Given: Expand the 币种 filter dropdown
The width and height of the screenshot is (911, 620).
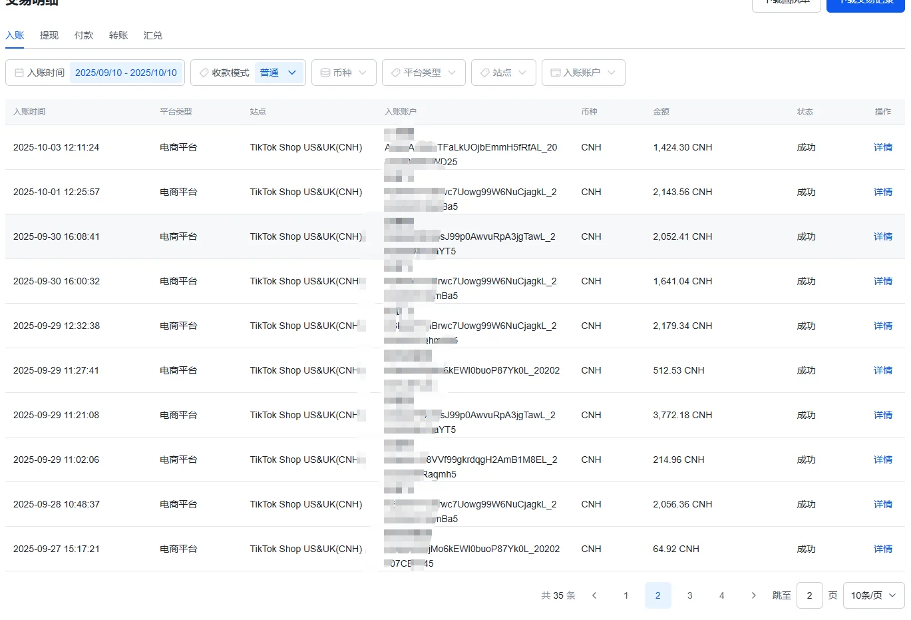Looking at the screenshot, I should tap(344, 73).
